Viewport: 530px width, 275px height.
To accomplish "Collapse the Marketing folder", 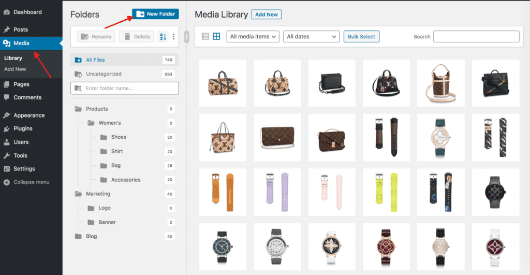I will [x=78, y=194].
